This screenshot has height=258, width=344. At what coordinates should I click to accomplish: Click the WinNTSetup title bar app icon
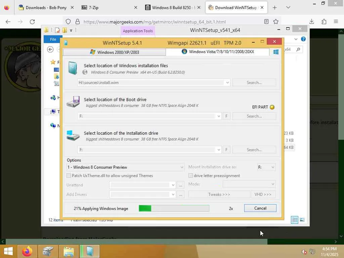click(66, 43)
